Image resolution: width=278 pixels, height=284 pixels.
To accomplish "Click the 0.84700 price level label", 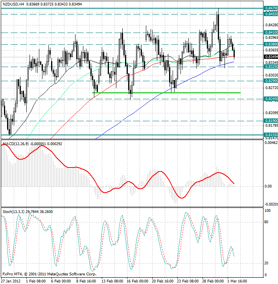I will (x=271, y=8).
